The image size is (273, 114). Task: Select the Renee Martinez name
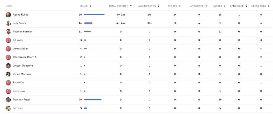22,74
